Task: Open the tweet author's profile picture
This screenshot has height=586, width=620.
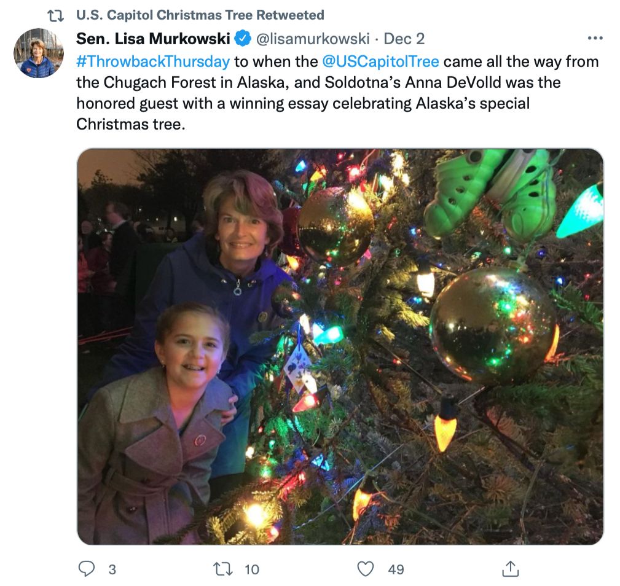Action: (39, 53)
